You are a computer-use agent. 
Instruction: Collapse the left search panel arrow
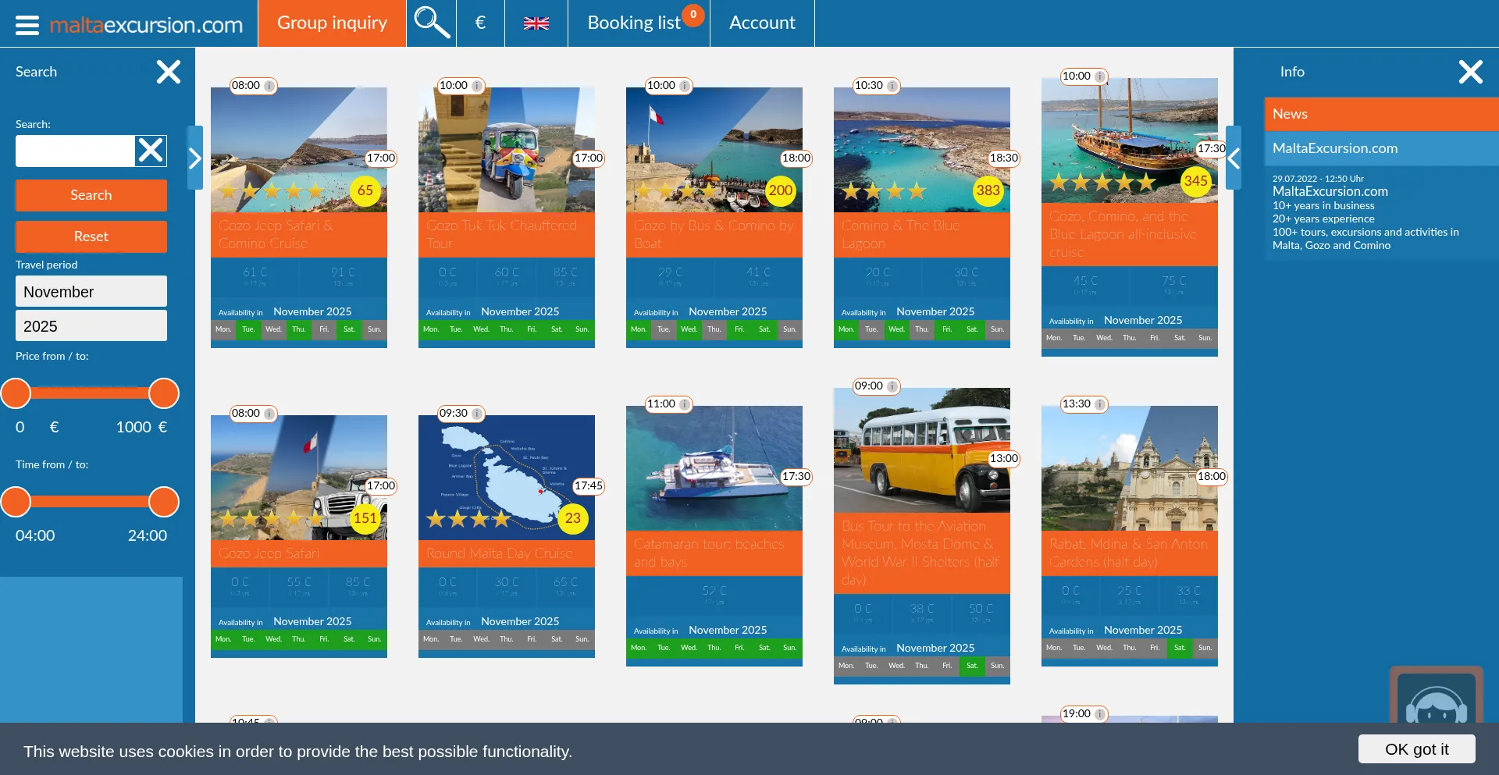(195, 158)
